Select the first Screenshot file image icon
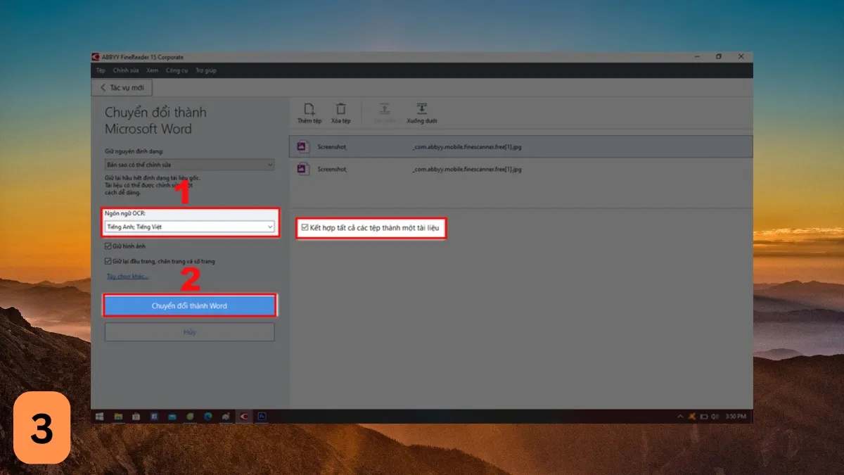 click(x=302, y=146)
